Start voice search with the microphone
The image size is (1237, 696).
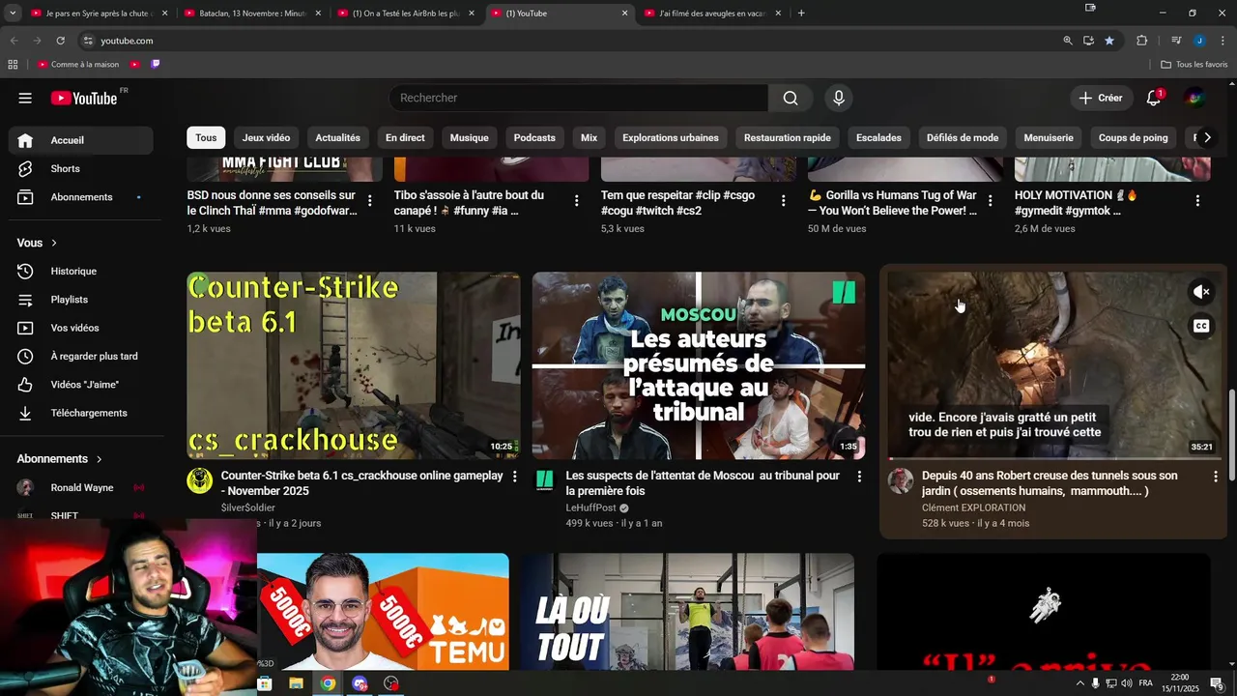coord(839,98)
